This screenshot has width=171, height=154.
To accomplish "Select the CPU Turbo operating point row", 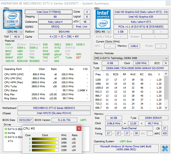I will click(x=46, y=86).
